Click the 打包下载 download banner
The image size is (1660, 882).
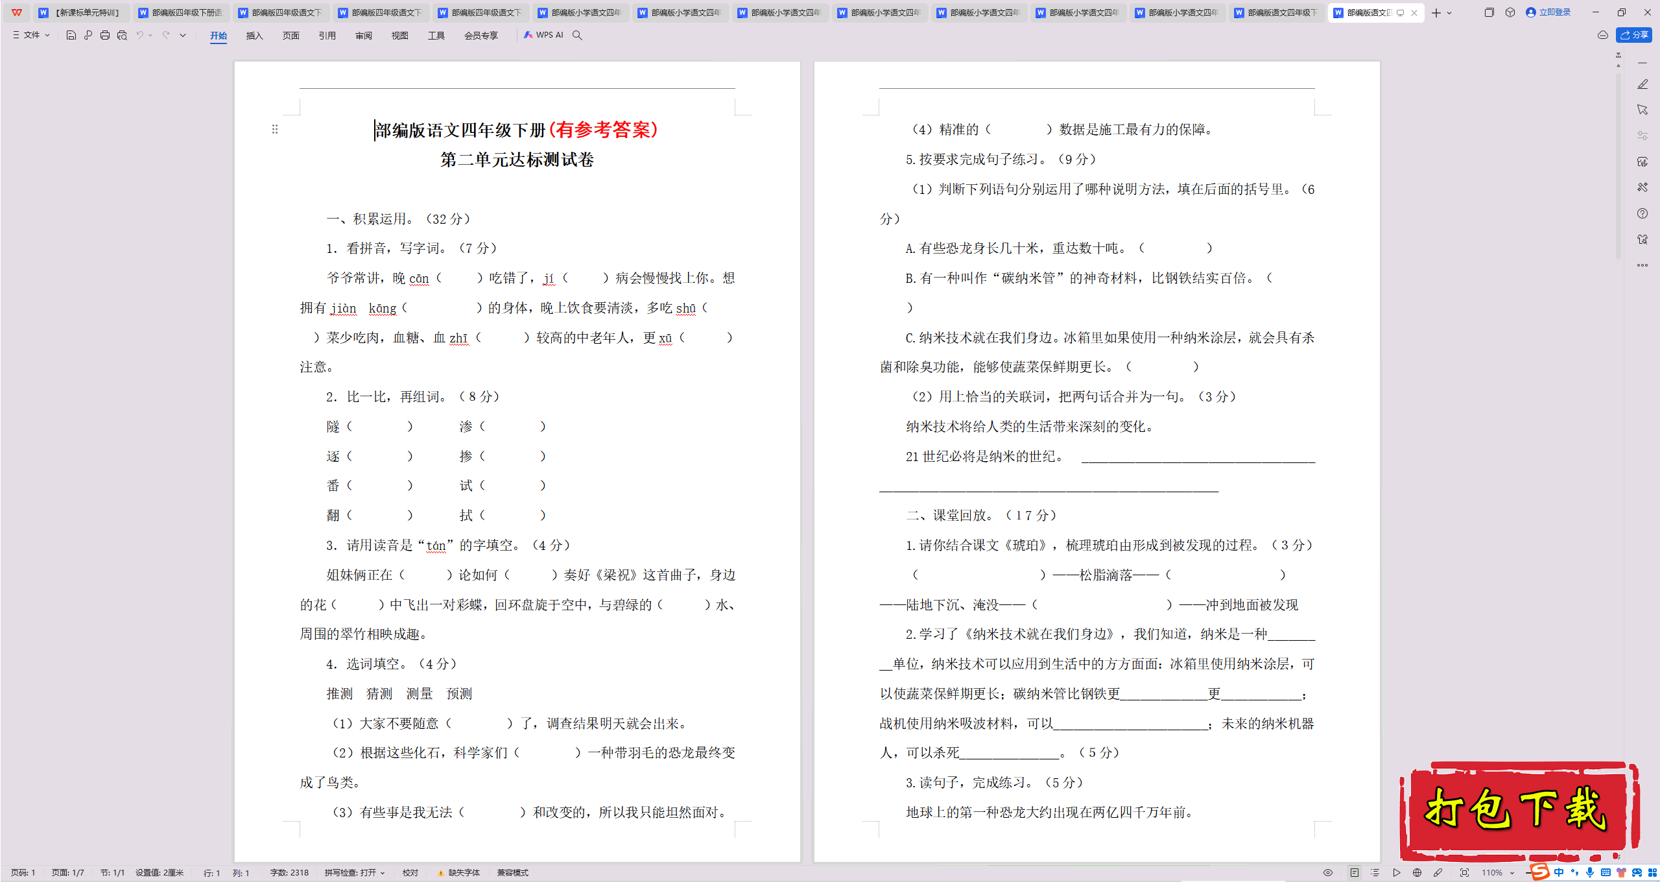pyautogui.click(x=1519, y=812)
